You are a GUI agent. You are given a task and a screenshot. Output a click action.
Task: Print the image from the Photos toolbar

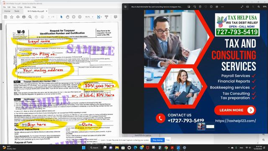(x=217, y=7)
